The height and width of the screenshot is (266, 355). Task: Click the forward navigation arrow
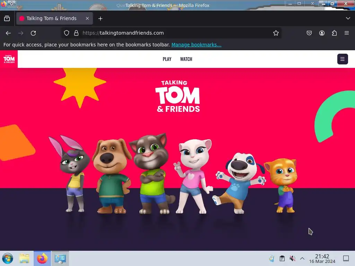pyautogui.click(x=21, y=33)
